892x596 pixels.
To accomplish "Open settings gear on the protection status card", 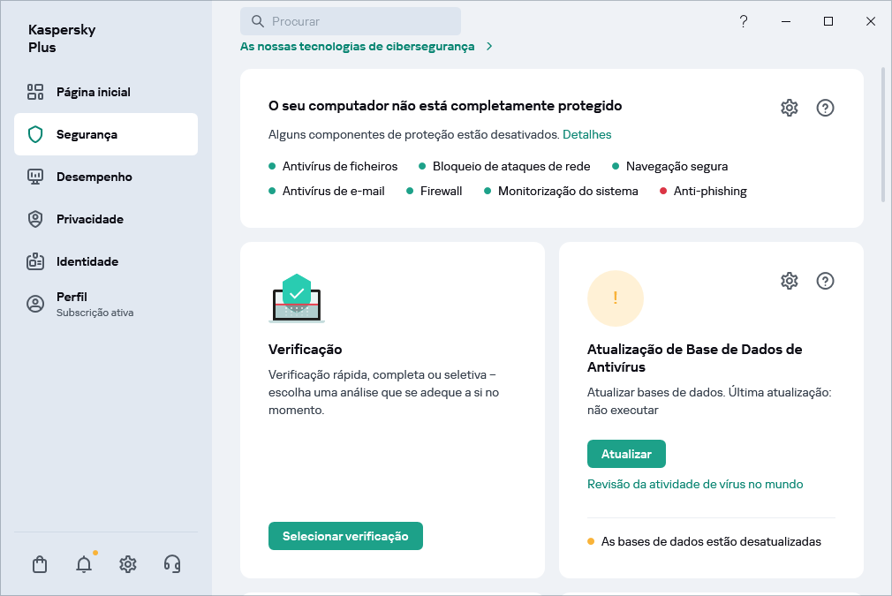I will [789, 107].
